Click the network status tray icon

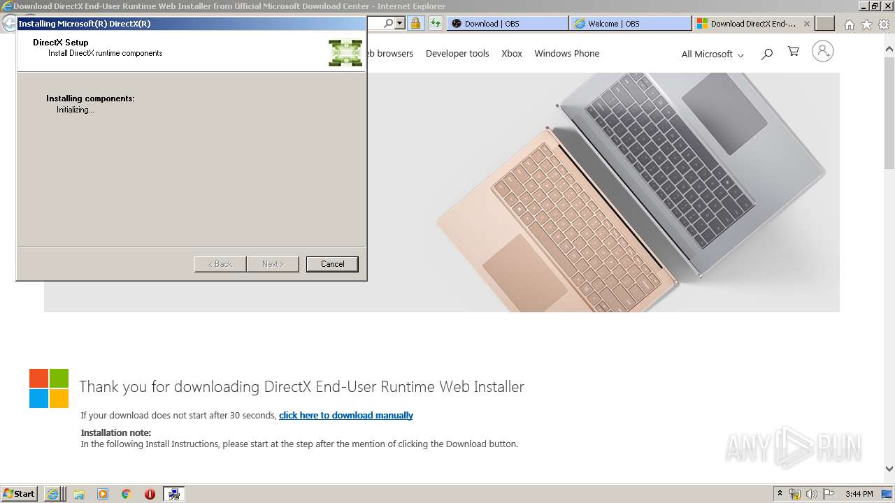pos(795,494)
